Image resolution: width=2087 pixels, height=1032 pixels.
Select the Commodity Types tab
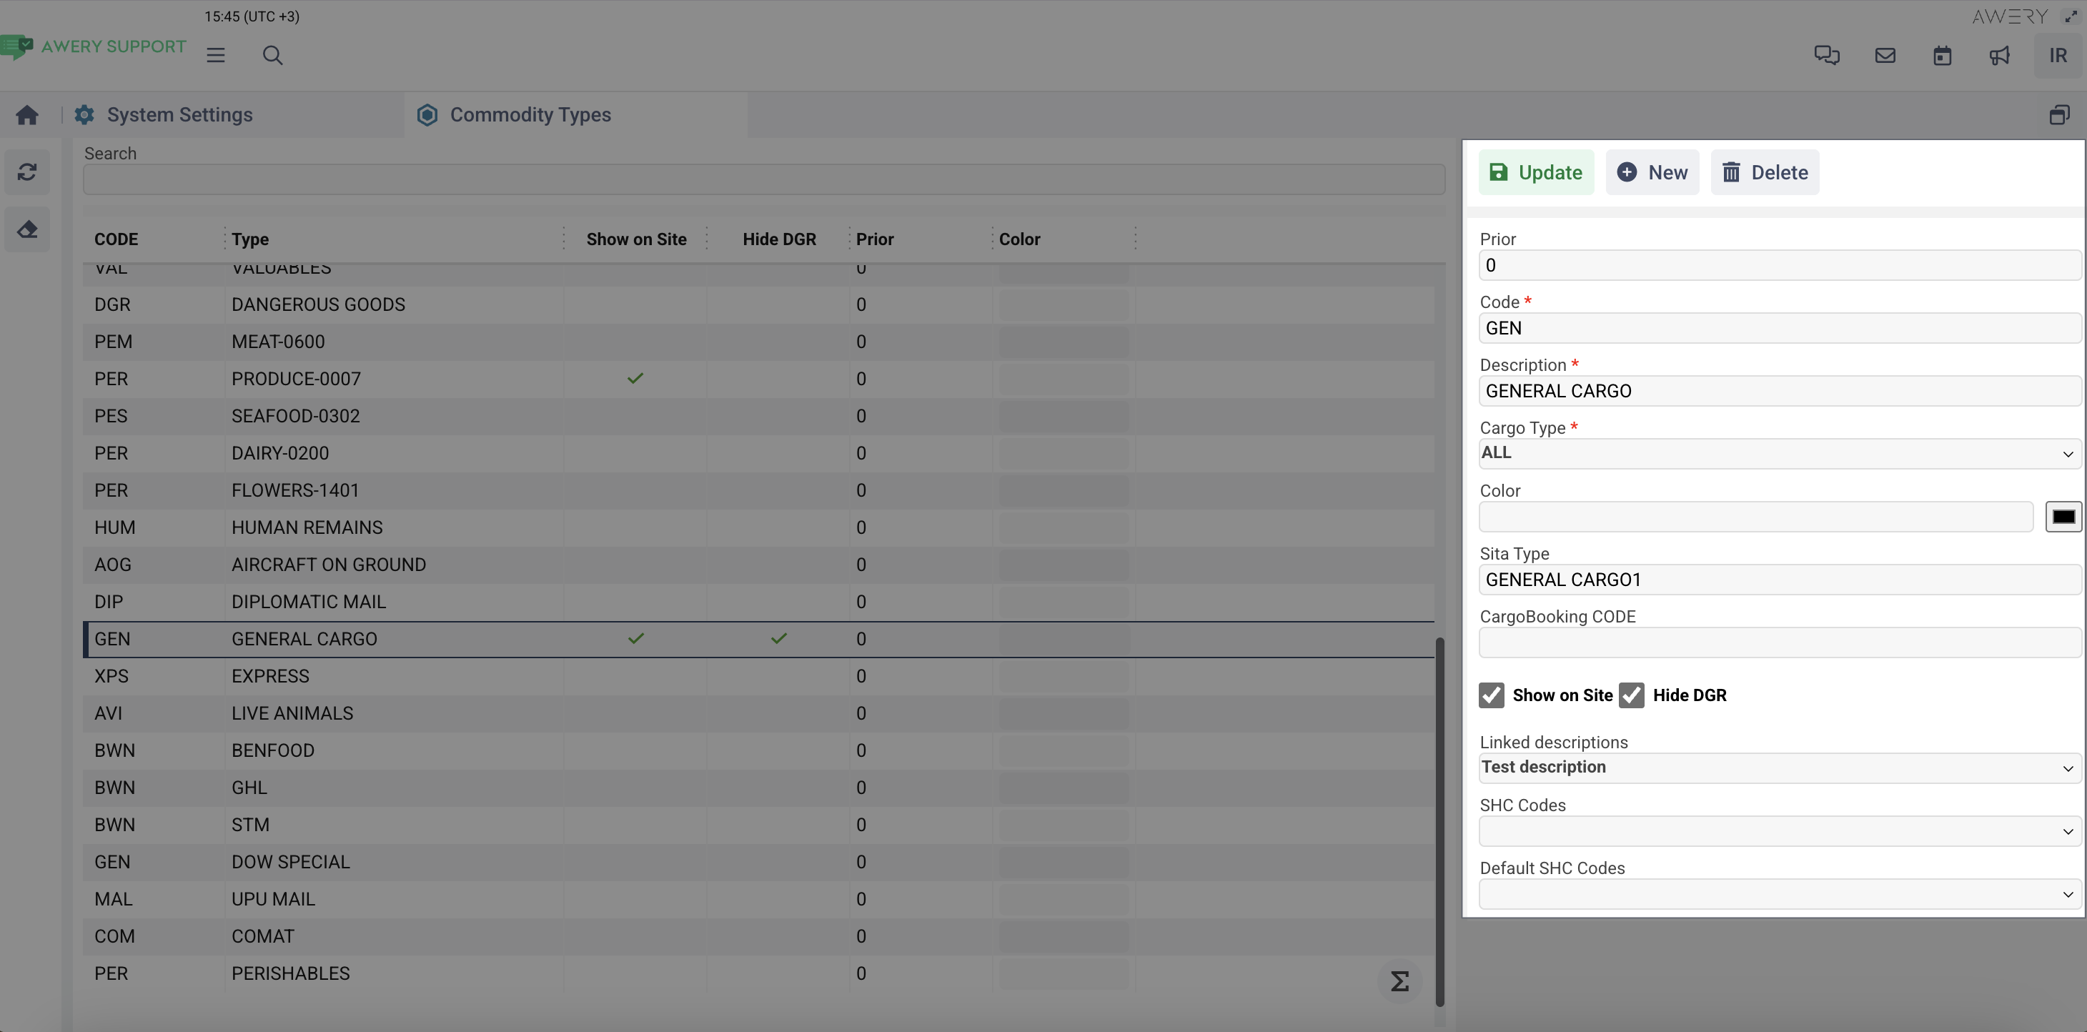[530, 115]
